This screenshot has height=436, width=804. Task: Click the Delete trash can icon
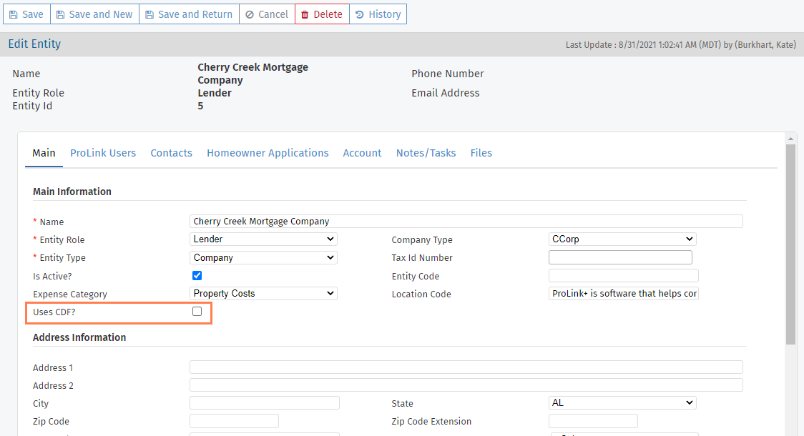305,15
